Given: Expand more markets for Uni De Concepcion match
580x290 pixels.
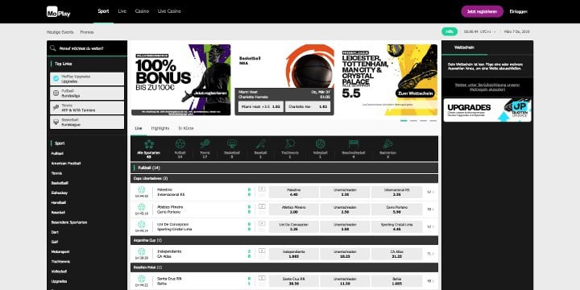Looking at the screenshot, I should pyautogui.click(x=430, y=226).
